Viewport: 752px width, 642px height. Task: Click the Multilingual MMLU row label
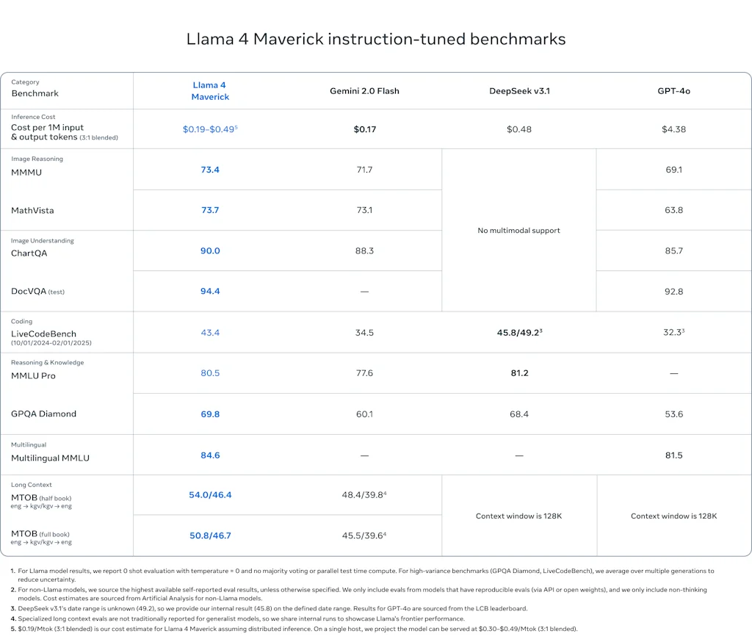[51, 458]
